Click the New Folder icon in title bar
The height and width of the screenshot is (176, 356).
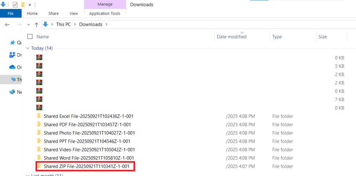(x=23, y=5)
